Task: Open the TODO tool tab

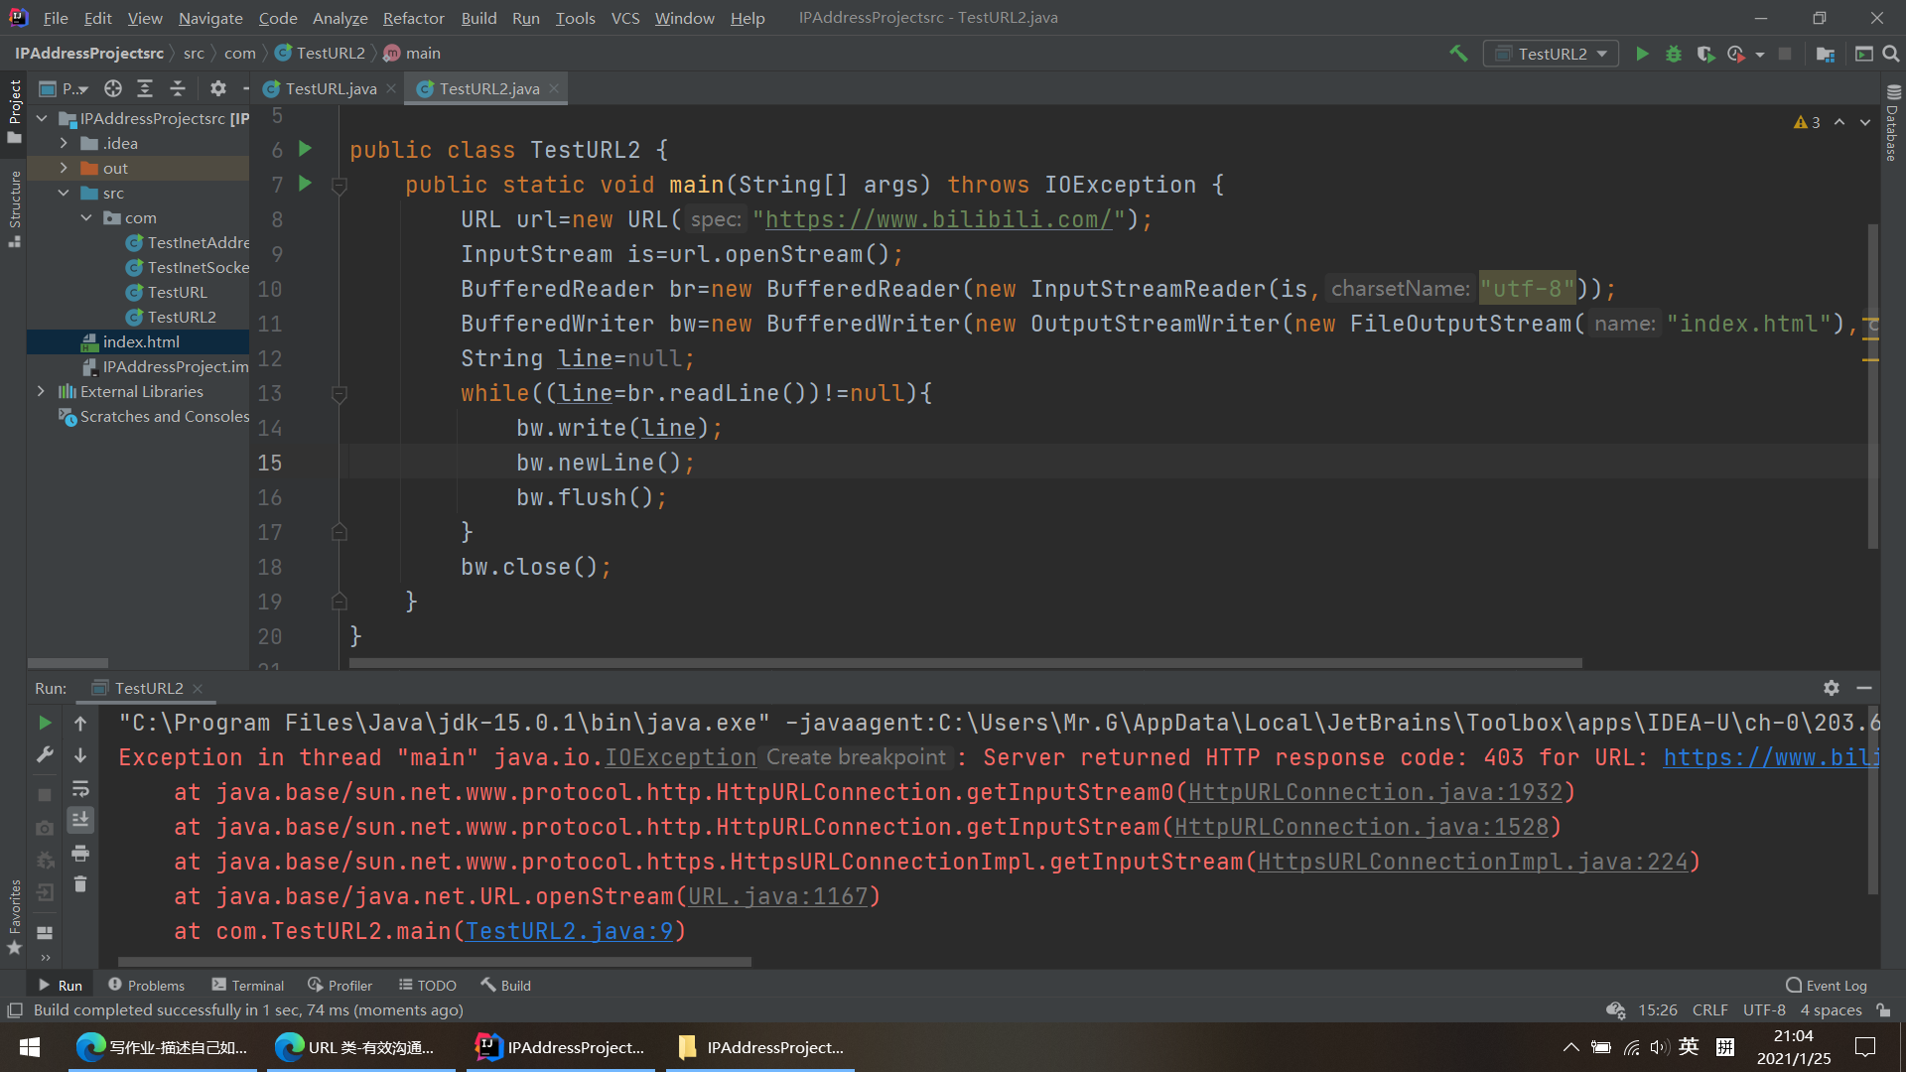Action: click(428, 985)
